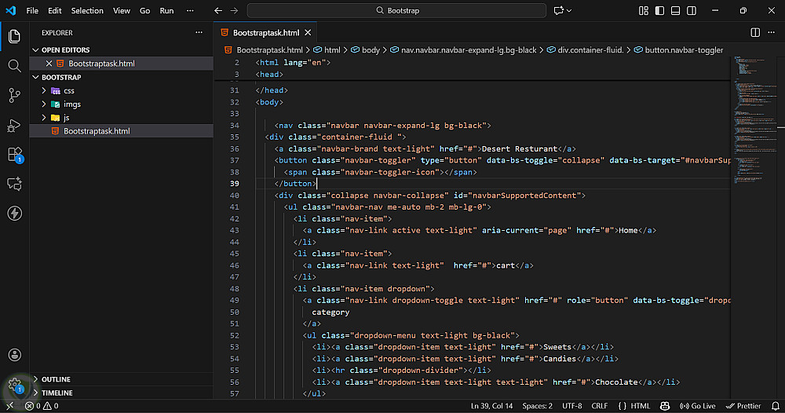
Task: Open the Selection menu
Action: click(87, 11)
